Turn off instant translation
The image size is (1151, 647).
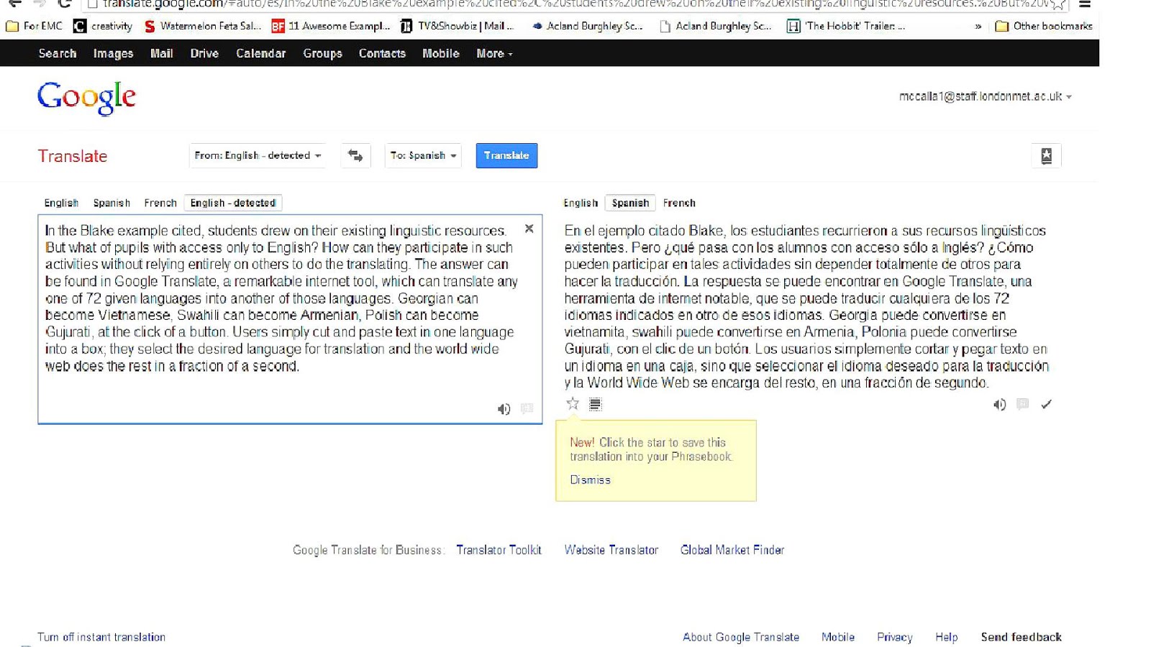(x=101, y=637)
